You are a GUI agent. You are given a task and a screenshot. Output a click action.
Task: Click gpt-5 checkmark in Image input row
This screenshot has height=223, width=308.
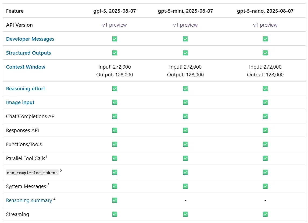114,102
